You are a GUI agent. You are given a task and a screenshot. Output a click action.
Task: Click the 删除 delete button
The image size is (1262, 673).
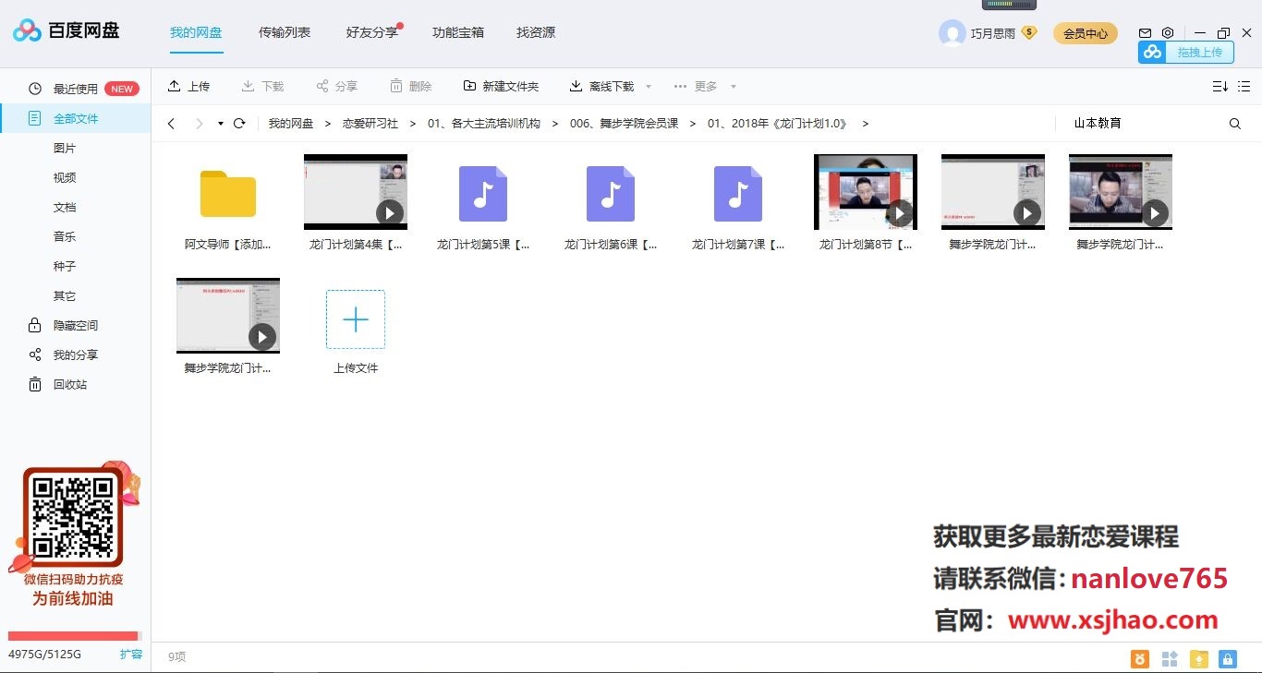410,86
